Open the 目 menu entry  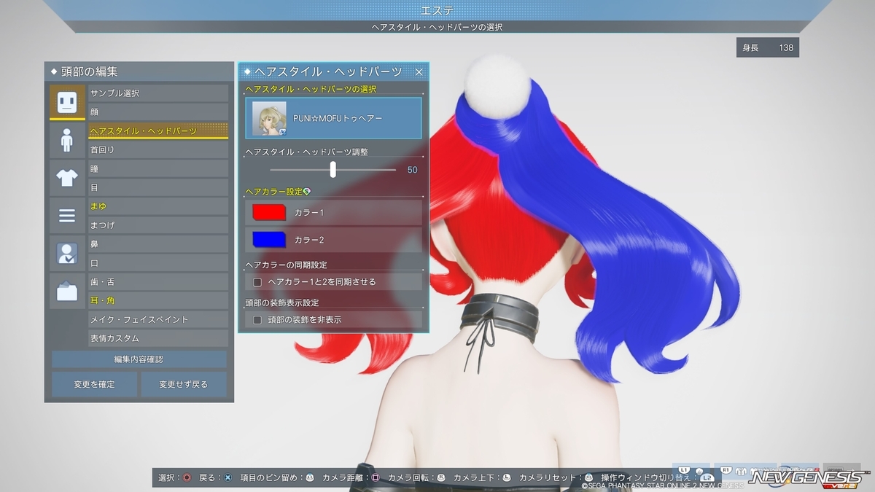tap(158, 187)
